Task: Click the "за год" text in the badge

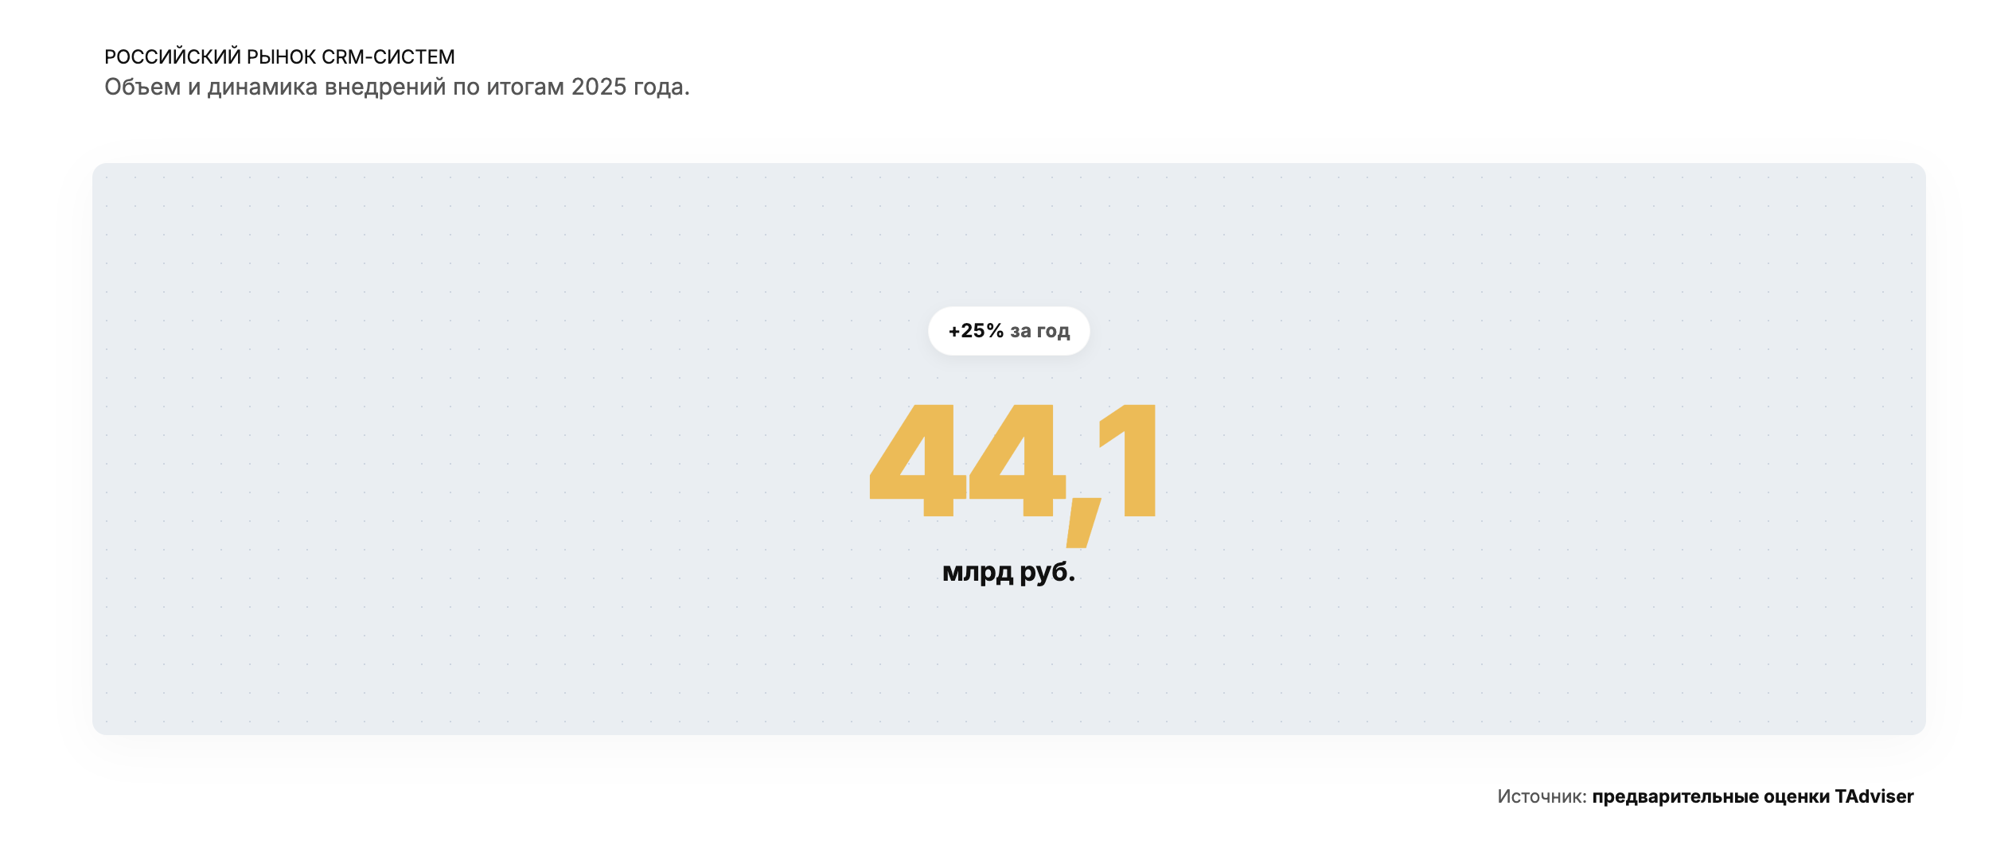Action: point(1040,331)
